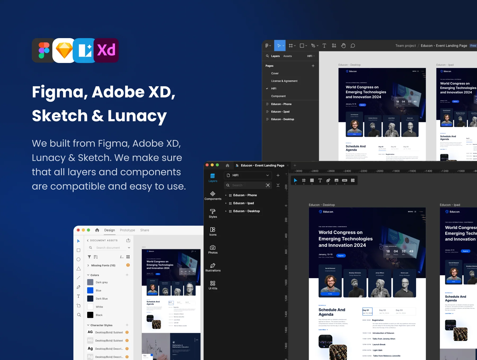
Task: Open Lunacy UI Kits panel
Action: pos(213,285)
